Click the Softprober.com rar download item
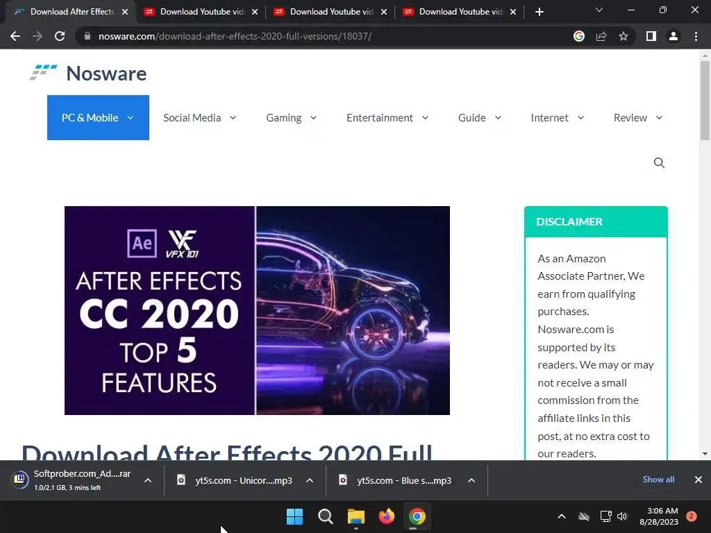The width and height of the screenshot is (711, 533). [x=72, y=480]
